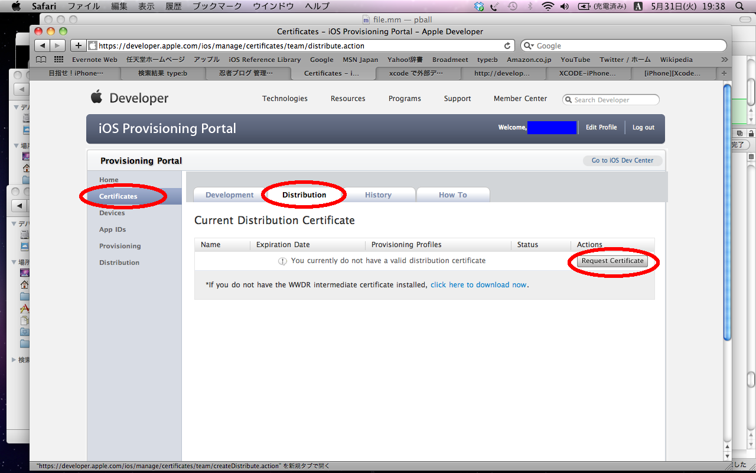Click the Request Certificate button

tap(612, 261)
